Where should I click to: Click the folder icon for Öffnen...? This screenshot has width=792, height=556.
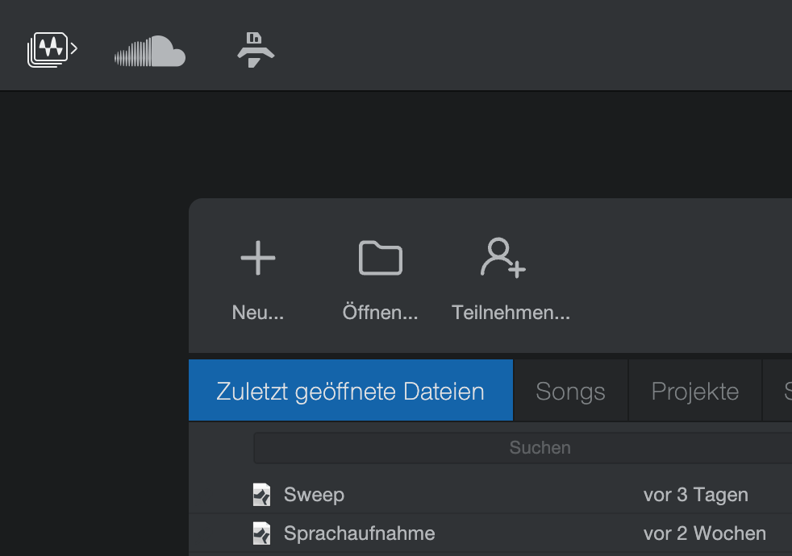[x=381, y=258]
